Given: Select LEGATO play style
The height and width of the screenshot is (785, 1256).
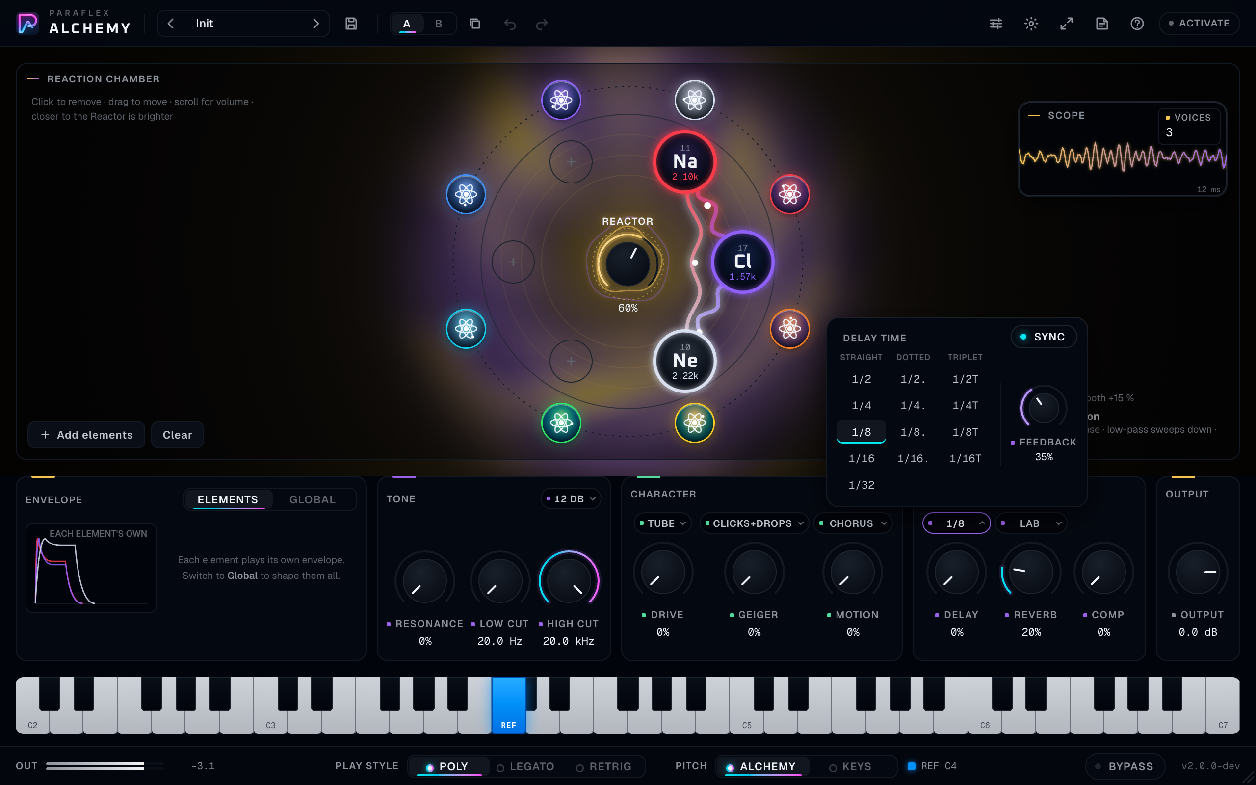Looking at the screenshot, I should (525, 766).
